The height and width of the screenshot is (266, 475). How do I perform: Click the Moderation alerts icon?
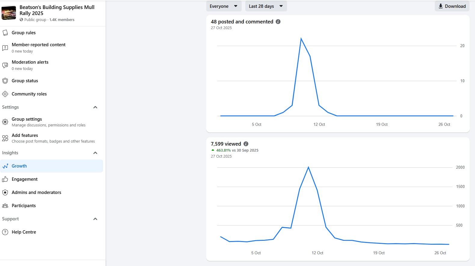point(5,65)
